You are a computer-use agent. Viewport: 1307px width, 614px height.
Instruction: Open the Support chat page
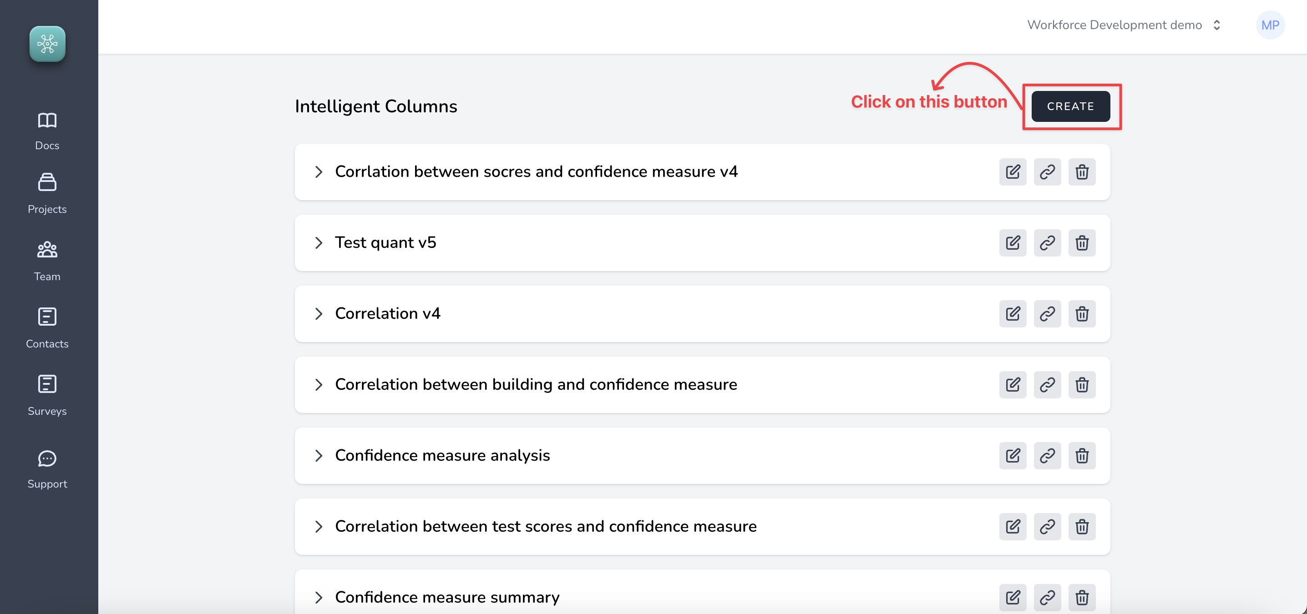[47, 469]
